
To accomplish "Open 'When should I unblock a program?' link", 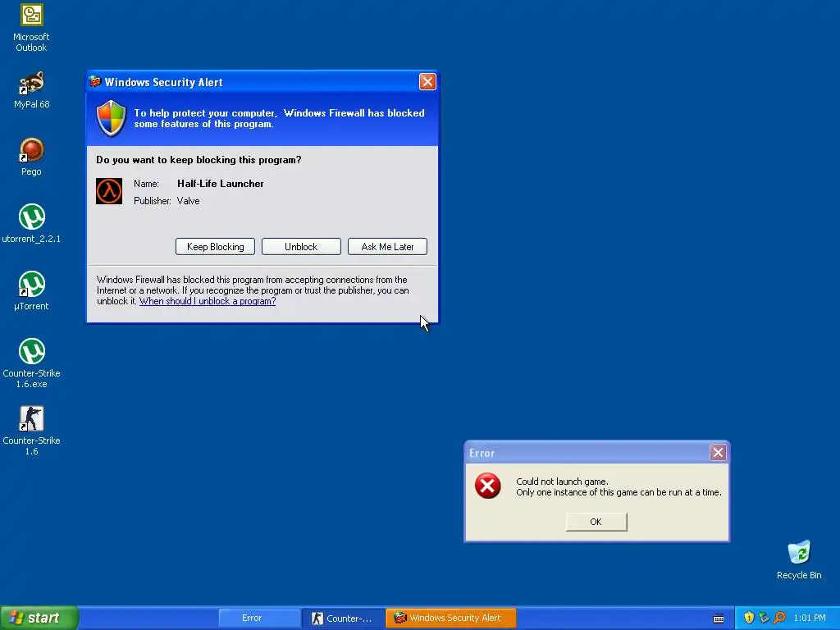I will coord(208,301).
